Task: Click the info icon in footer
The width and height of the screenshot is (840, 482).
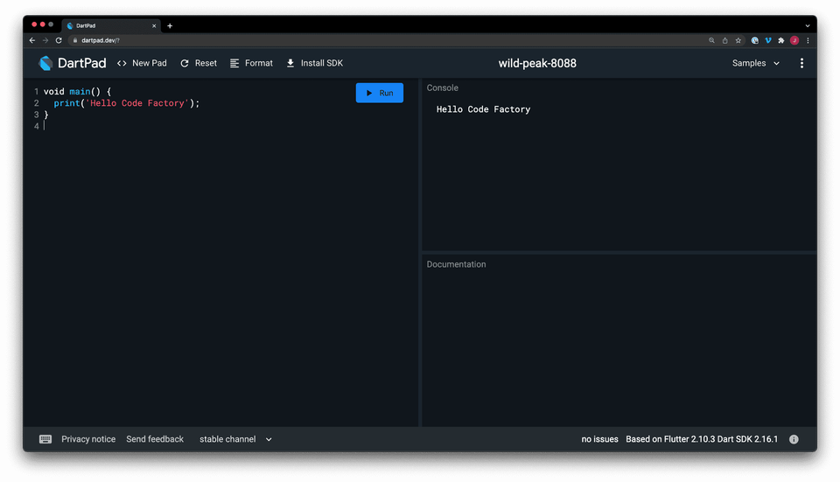Action: (x=794, y=439)
